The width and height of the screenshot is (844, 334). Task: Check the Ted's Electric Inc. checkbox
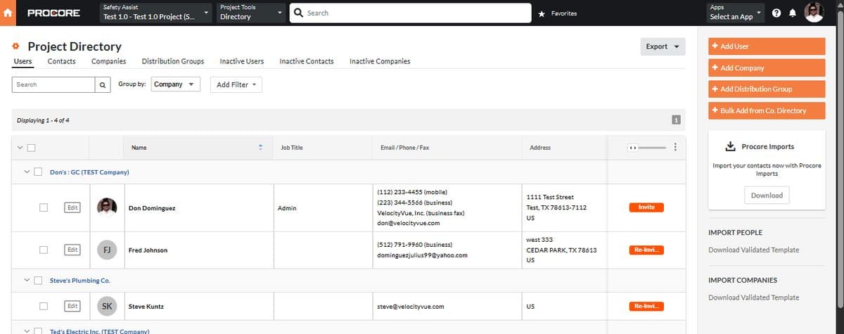click(39, 330)
